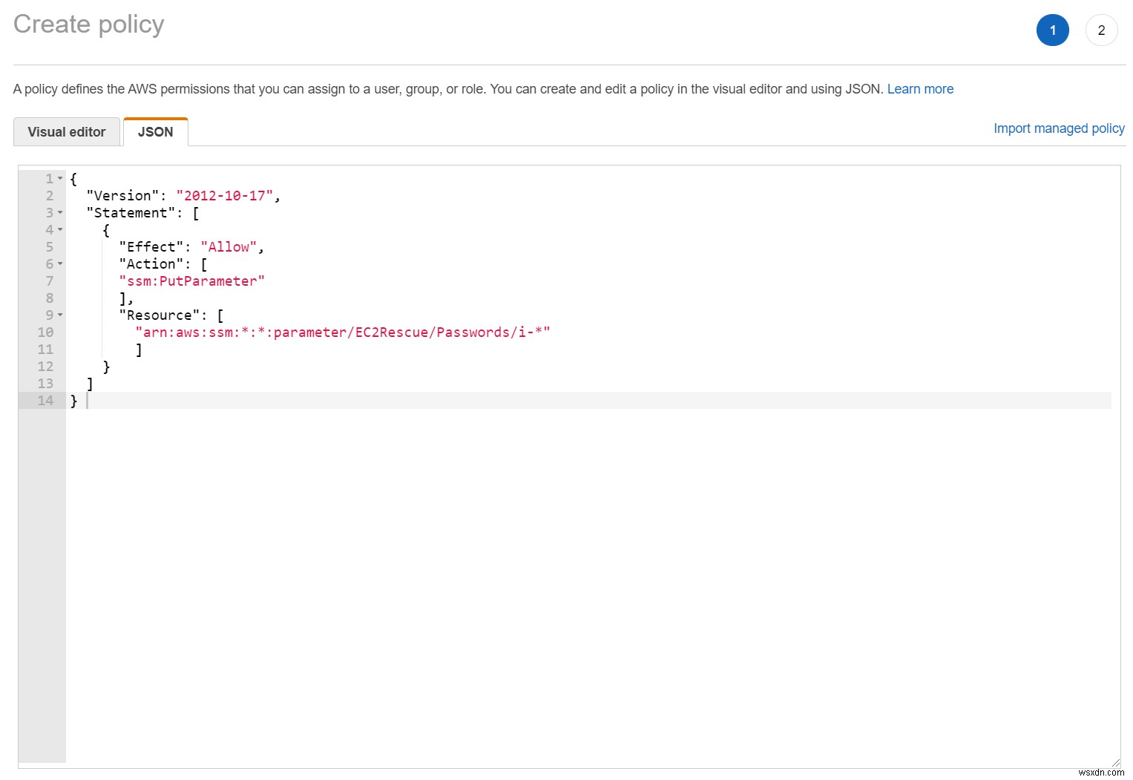1133x780 pixels.
Task: Collapse the Statement array fold arrow
Action: pos(59,213)
